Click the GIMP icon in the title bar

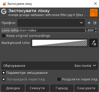point(5,4)
